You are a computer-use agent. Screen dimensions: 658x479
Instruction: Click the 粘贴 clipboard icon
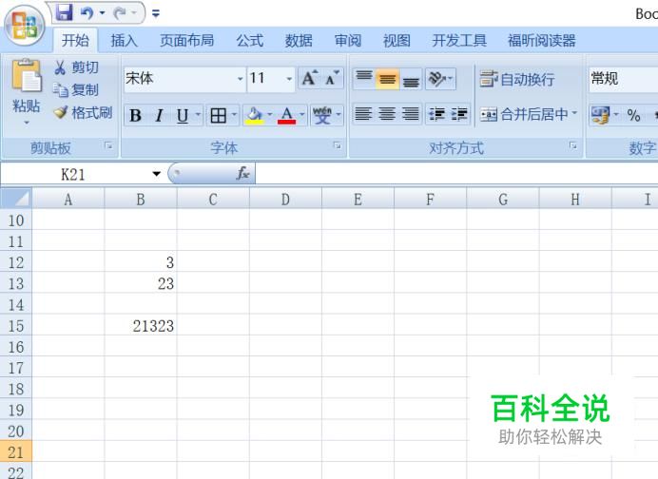(x=27, y=76)
